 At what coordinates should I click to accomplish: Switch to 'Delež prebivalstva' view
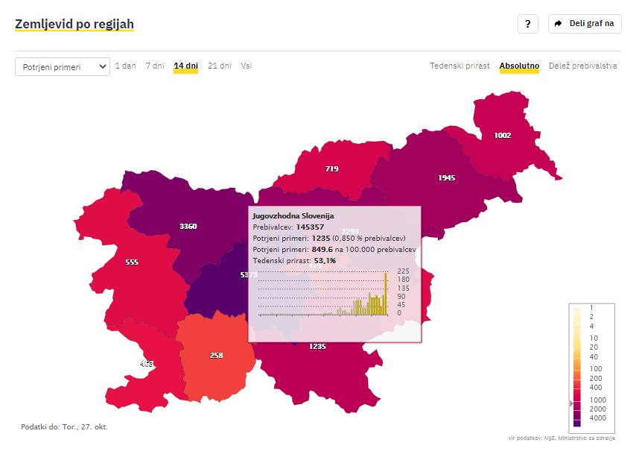tap(582, 66)
